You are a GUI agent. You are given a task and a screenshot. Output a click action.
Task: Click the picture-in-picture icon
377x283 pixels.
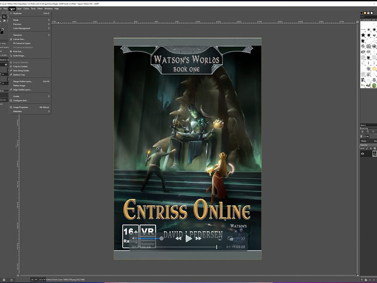tap(230, 238)
